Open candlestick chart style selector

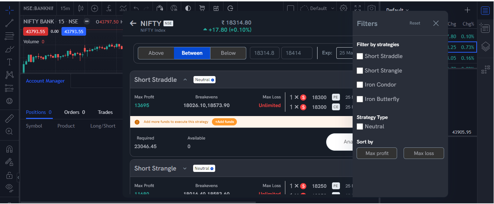pos(81,8)
